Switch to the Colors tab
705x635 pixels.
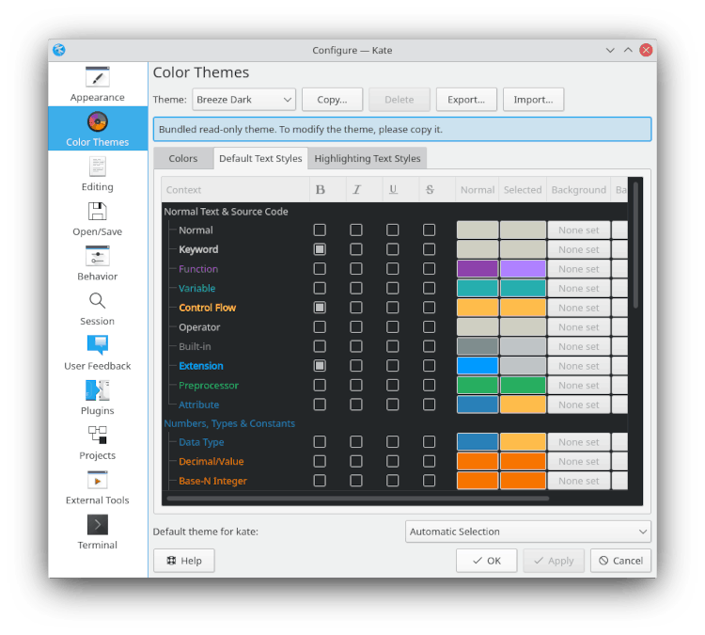point(183,159)
